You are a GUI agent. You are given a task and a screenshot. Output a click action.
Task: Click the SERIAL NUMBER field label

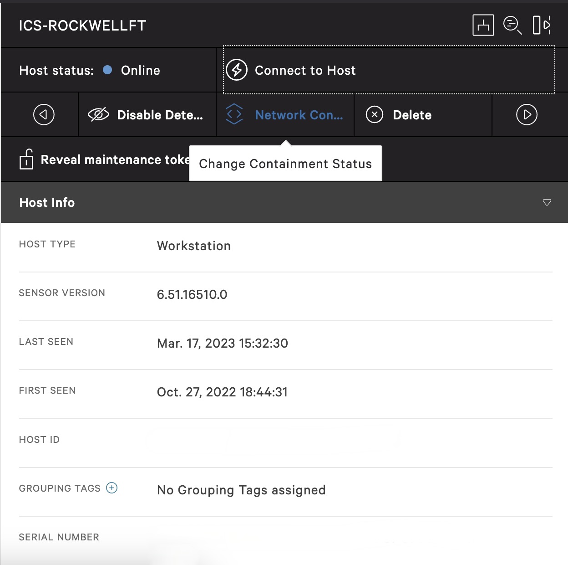59,537
